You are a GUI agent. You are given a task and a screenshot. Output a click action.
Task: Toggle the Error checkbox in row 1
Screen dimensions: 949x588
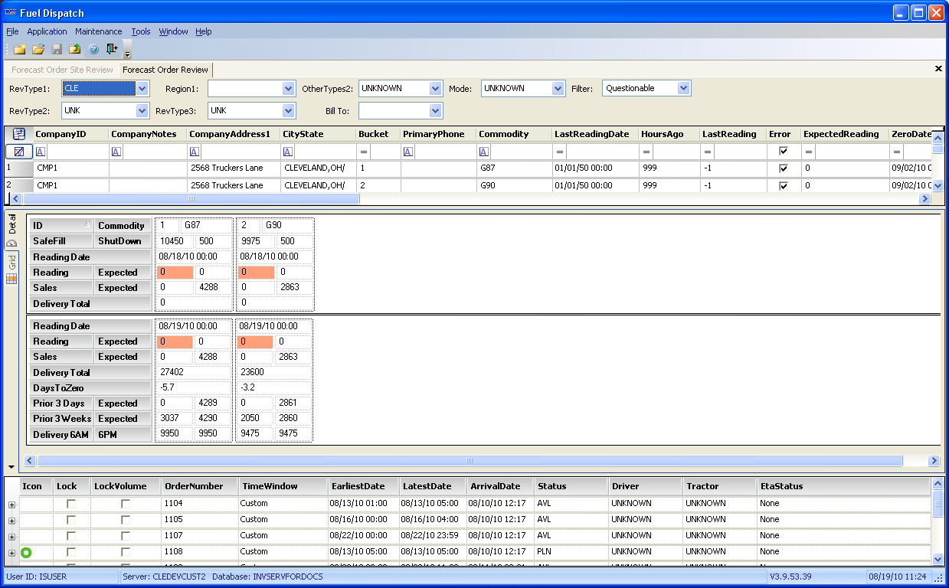tap(783, 168)
